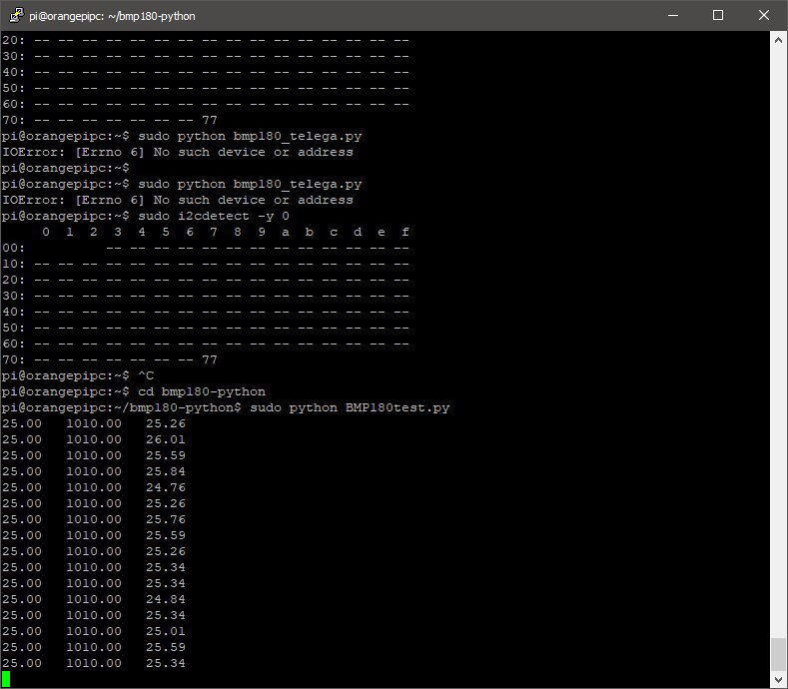Image resolution: width=788 pixels, height=689 pixels.
Task: Click the 'sudo i2cdetect -y 0' command line
Action: [145, 216]
